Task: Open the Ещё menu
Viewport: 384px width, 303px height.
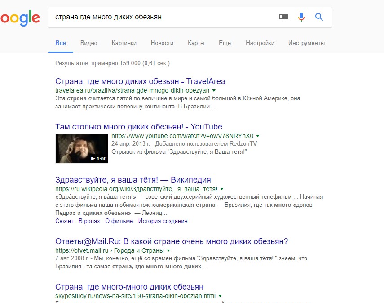Action: 225,43
